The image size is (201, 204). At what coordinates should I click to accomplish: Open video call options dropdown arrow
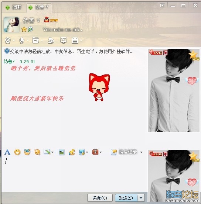pyautogui.click(x=14, y=41)
